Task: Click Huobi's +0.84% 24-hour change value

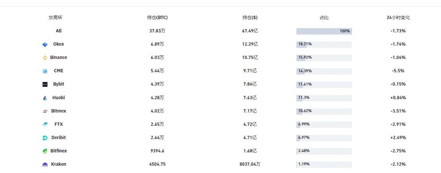Action: [x=398, y=98]
